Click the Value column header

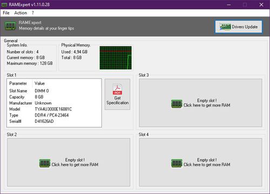39,84
